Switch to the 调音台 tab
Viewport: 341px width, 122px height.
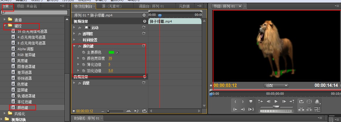click(151, 6)
